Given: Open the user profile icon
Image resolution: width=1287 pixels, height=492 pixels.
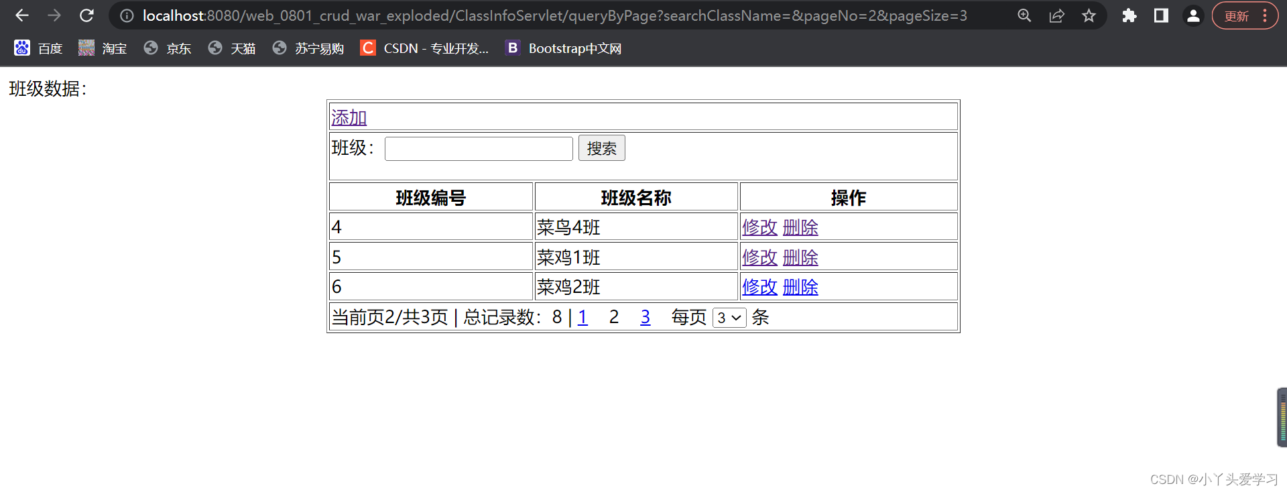Looking at the screenshot, I should tap(1193, 15).
